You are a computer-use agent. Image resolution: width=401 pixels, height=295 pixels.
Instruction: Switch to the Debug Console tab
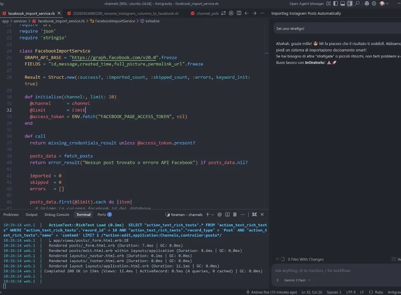[57, 215]
